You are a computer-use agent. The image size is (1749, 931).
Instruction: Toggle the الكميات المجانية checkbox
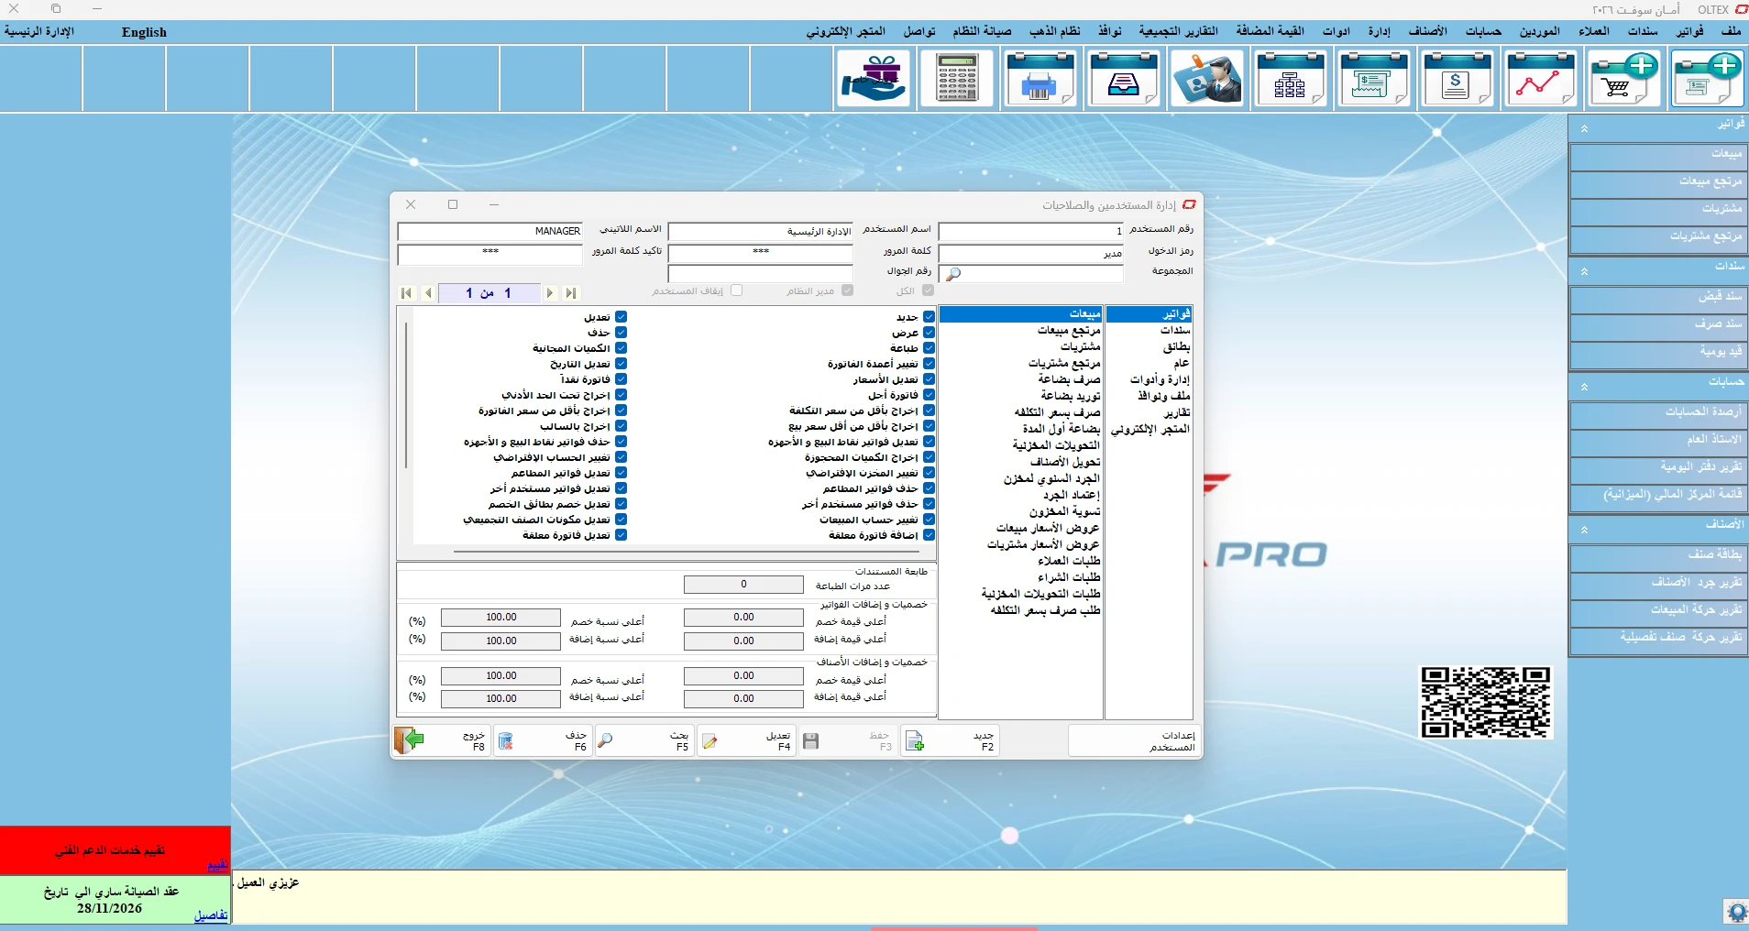point(621,348)
